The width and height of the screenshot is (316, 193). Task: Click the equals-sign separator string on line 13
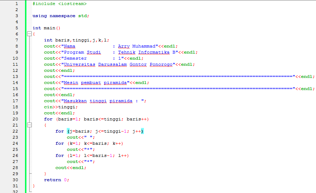coord(178,76)
